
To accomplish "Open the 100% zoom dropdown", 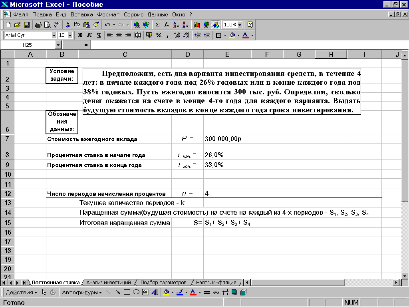I will pos(240,25).
